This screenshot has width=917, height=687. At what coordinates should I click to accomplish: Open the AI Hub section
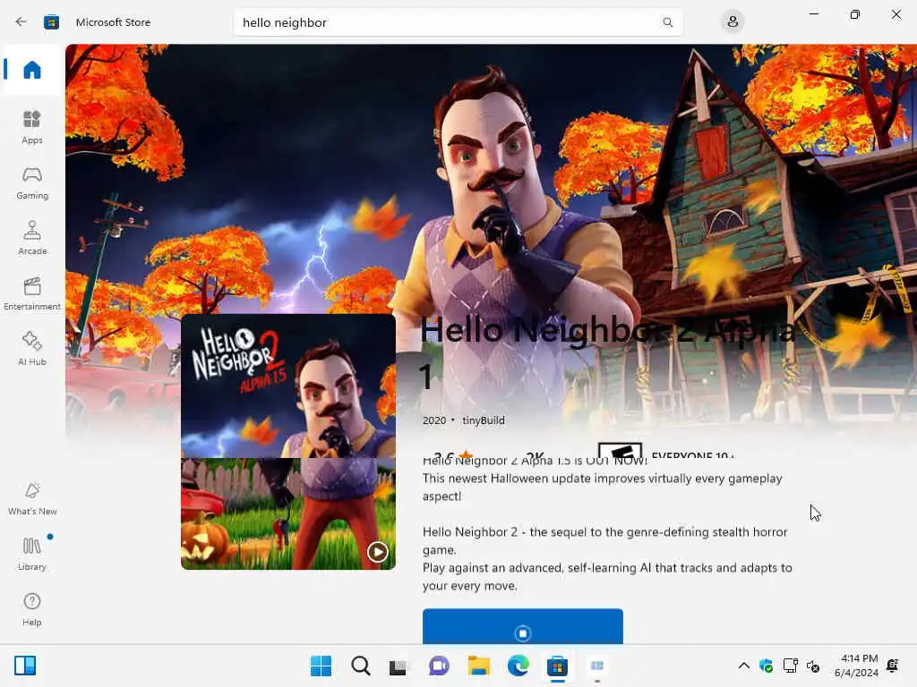tap(32, 350)
